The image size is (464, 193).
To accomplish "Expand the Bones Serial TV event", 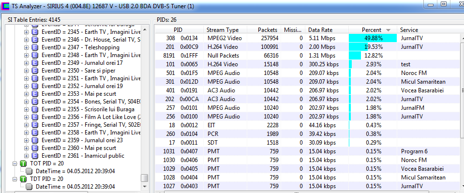I will tap(26, 102).
